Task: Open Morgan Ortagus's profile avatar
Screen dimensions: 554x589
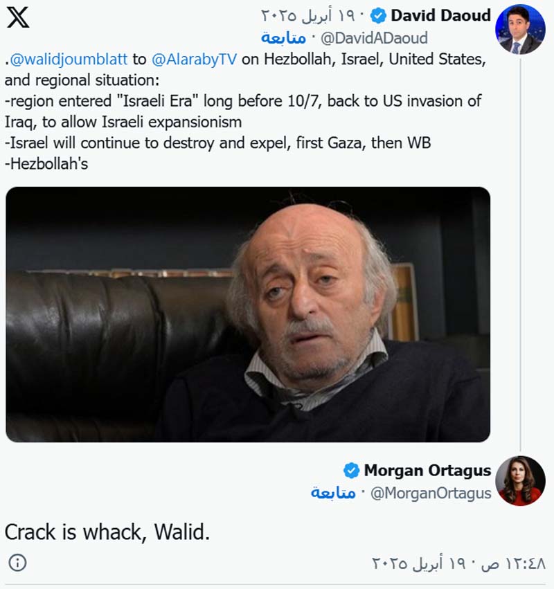Action: [520, 481]
